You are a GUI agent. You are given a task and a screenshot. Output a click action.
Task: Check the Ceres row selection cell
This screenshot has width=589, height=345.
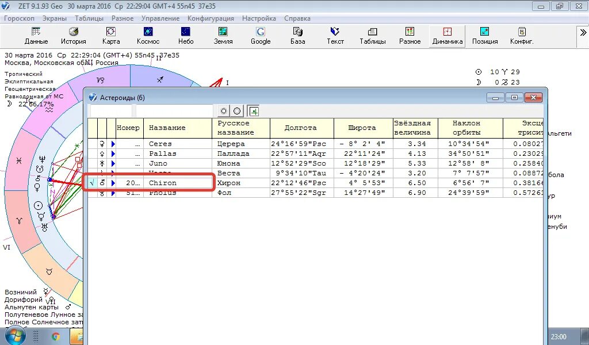93,144
